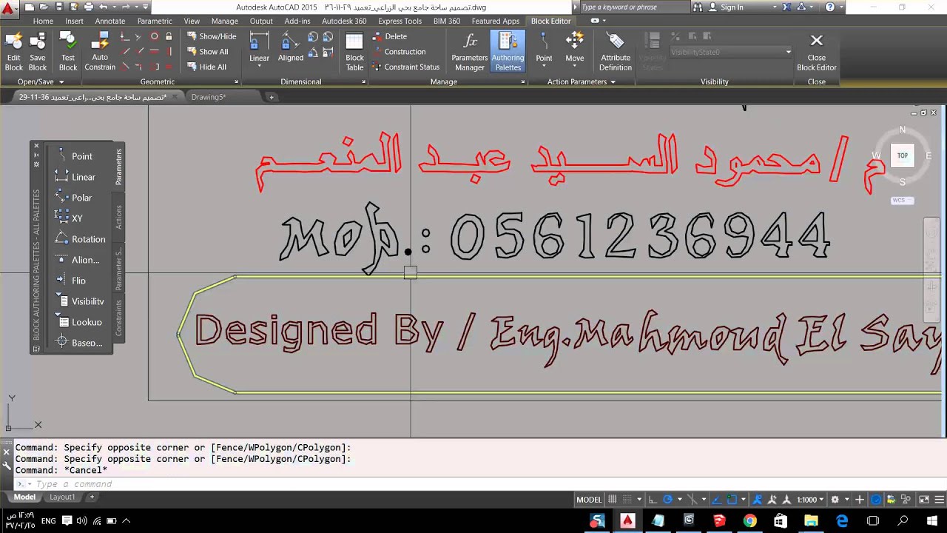Click the Undo arrow in quick access toolbar

click(x=103, y=7)
